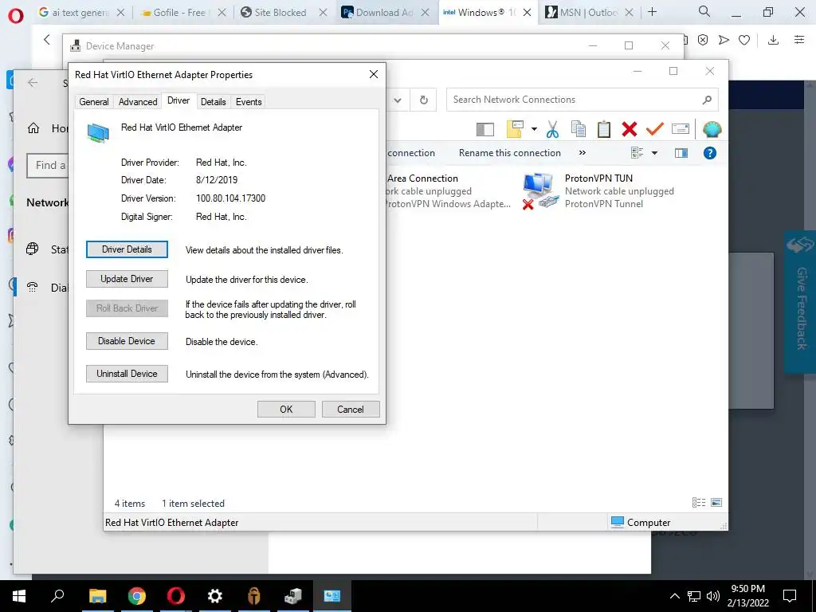Open the Opera easy setup icon
Image resolution: width=816 pixels, height=612 pixels.
coord(799,40)
